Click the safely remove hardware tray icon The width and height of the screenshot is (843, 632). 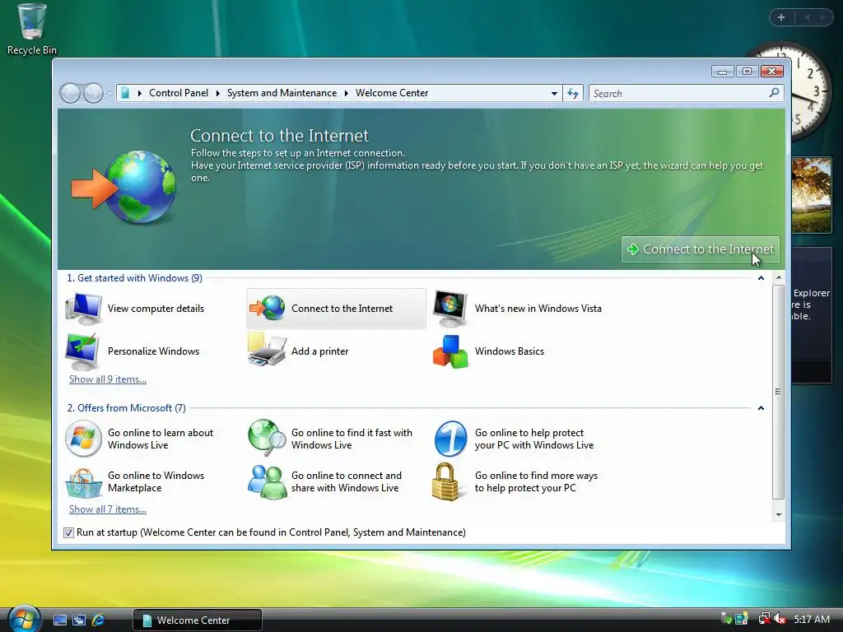pyautogui.click(x=726, y=619)
